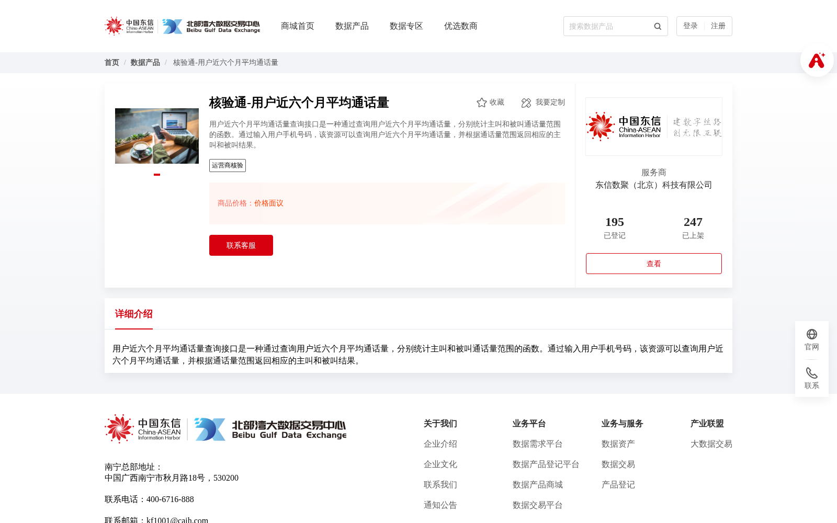Click the Beibu Gulf Data Exchange header logo
The height and width of the screenshot is (523, 837).
211,26
